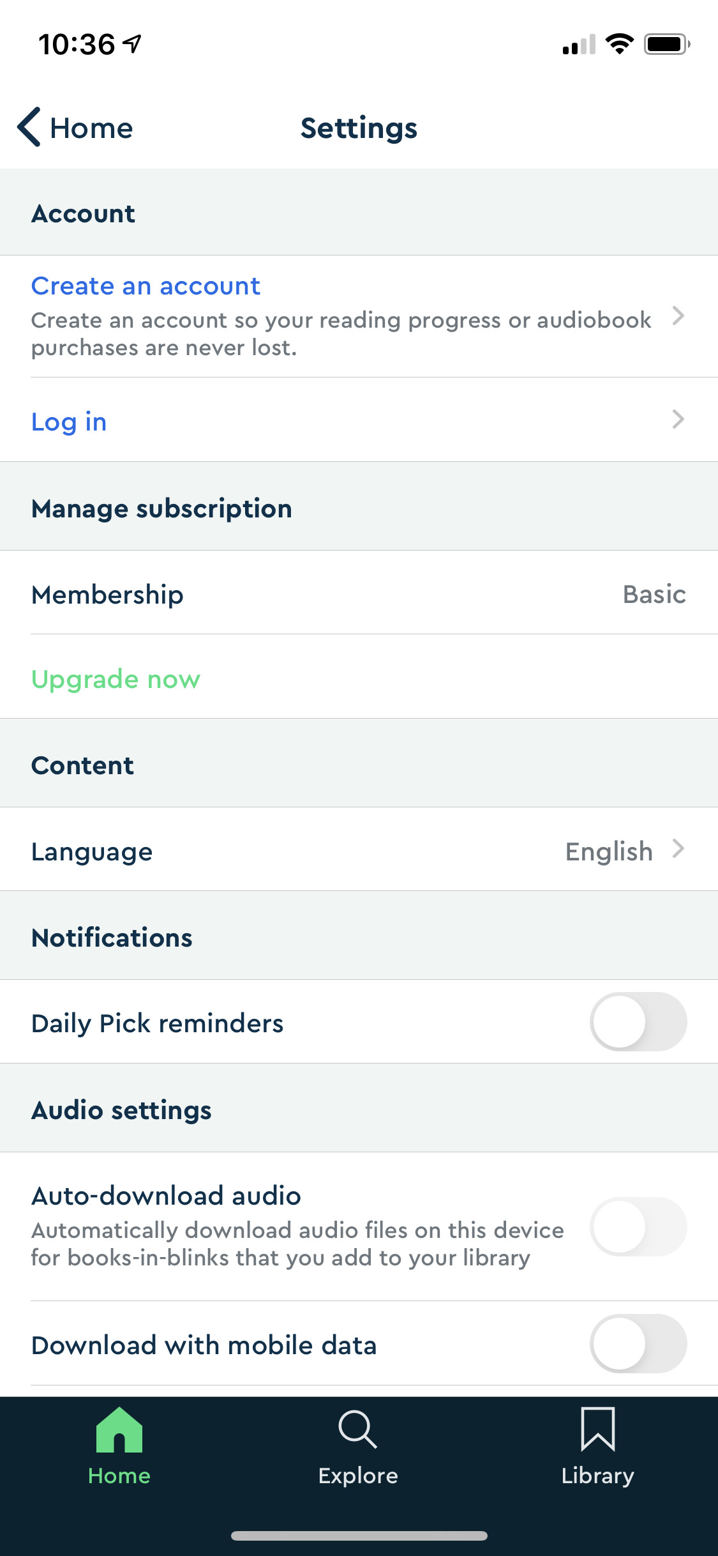Tap the Home house icon in bottom bar
Screen dimensions: 718x1556
click(x=119, y=1430)
